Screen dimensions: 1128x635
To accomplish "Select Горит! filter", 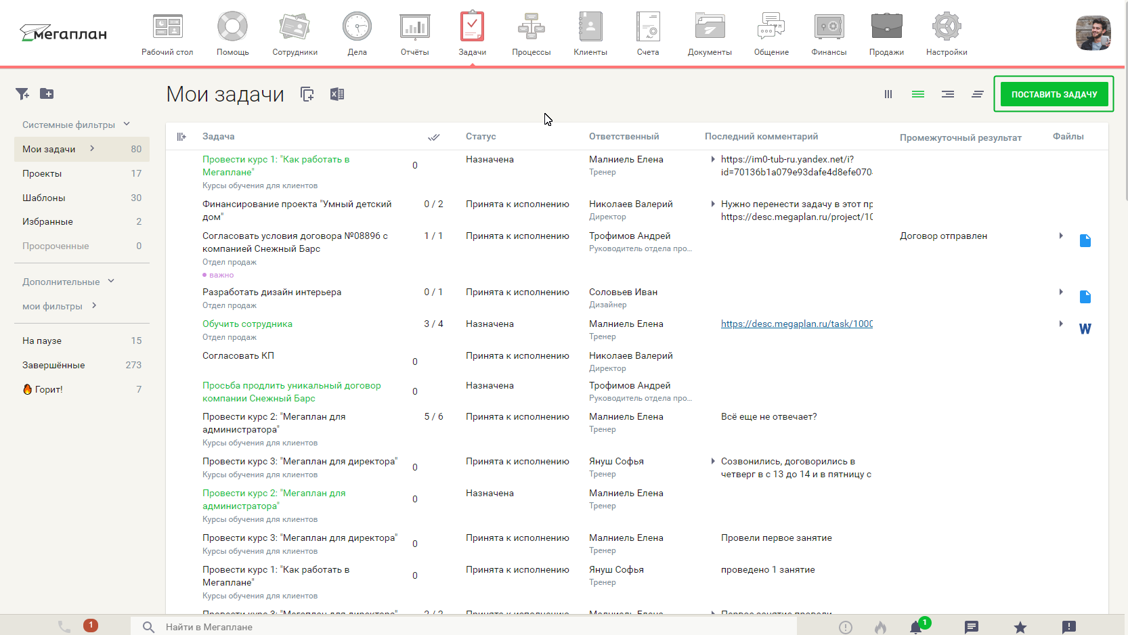I will (x=82, y=389).
